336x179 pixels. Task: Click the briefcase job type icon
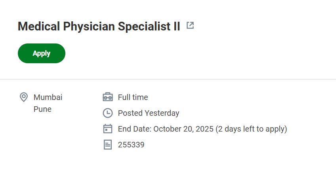tap(108, 97)
